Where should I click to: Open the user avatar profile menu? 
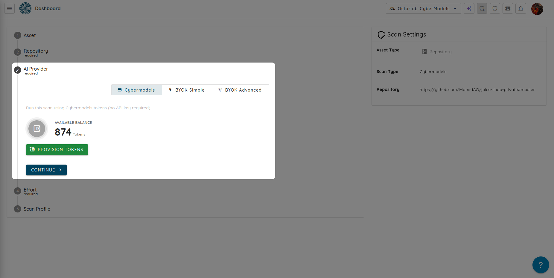[537, 9]
